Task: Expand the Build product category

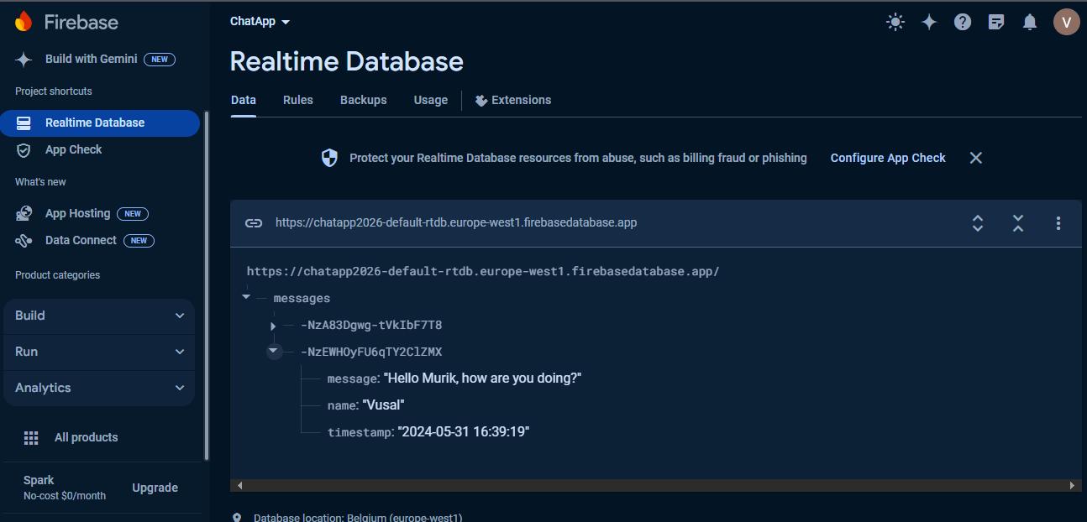Action: click(x=99, y=316)
